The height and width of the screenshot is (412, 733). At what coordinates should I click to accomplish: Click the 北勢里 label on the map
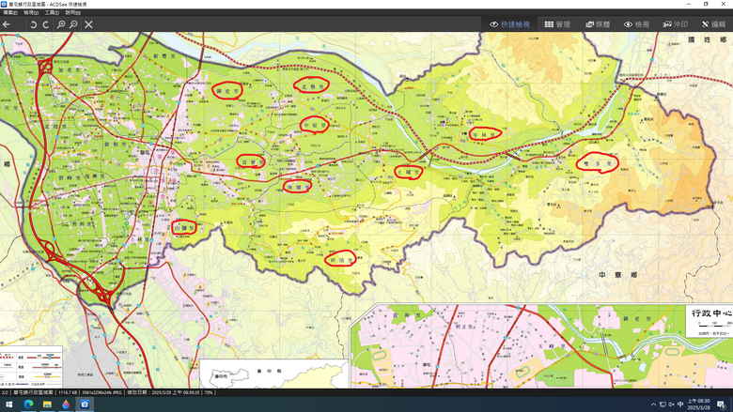click(312, 86)
